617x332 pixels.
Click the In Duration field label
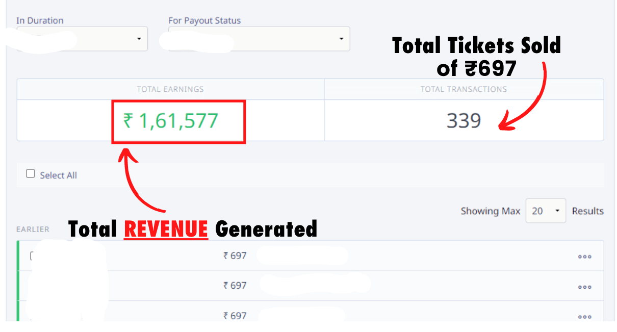pos(40,20)
